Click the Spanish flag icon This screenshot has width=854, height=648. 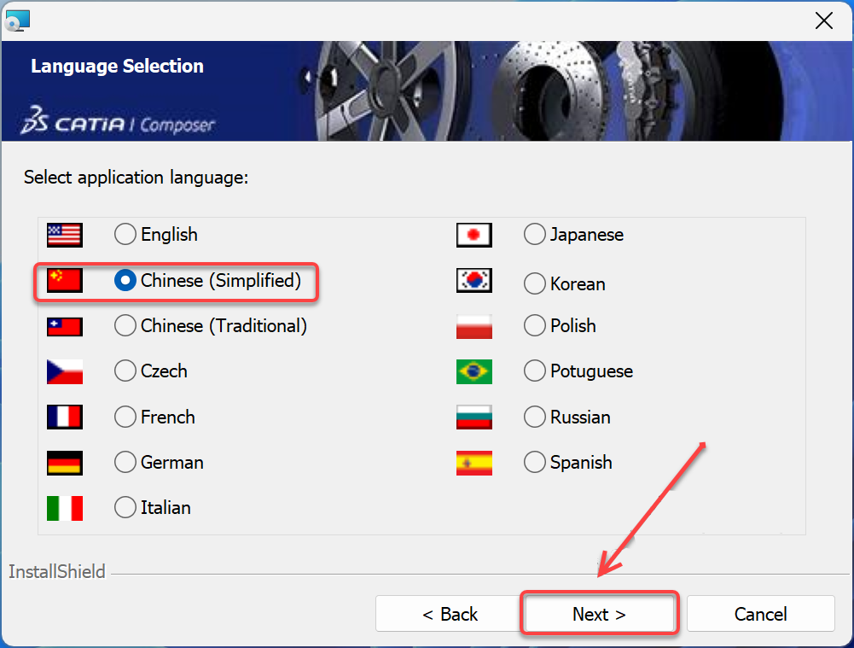coord(473,462)
